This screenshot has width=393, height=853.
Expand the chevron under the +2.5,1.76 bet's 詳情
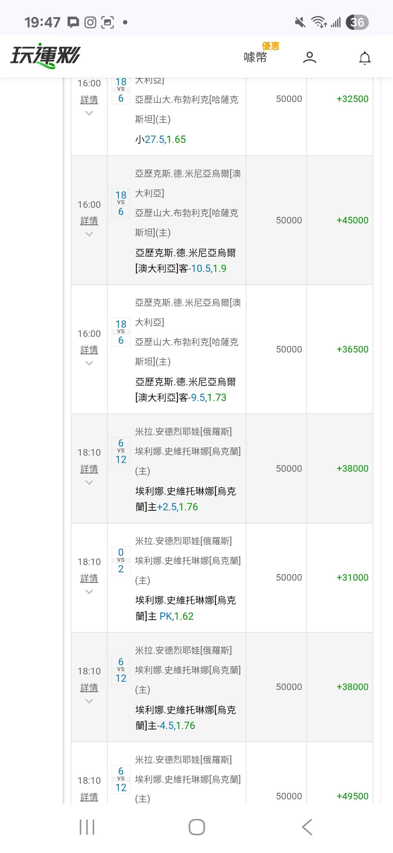(89, 483)
